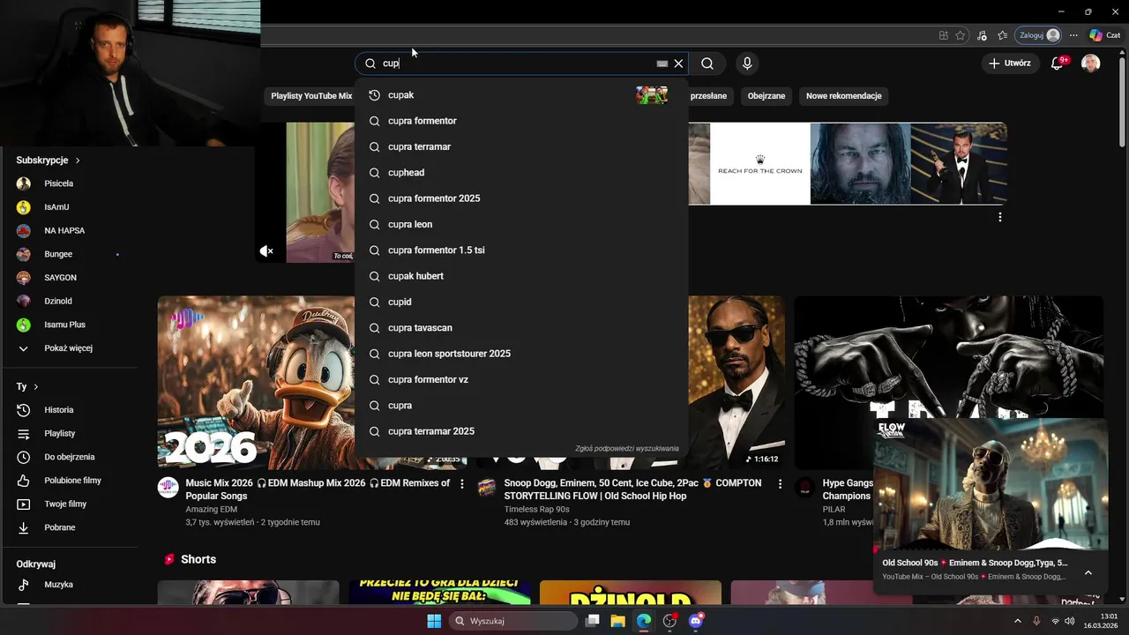Select the "cupra terramar" suggestion
The image size is (1129, 635).
click(521, 146)
